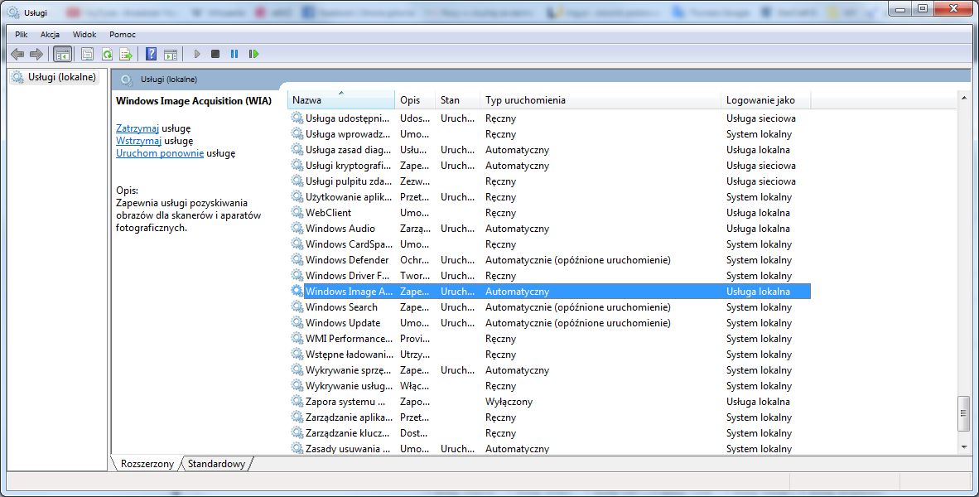
Task: Click the Wstrzymaj service link
Action: click(x=138, y=141)
